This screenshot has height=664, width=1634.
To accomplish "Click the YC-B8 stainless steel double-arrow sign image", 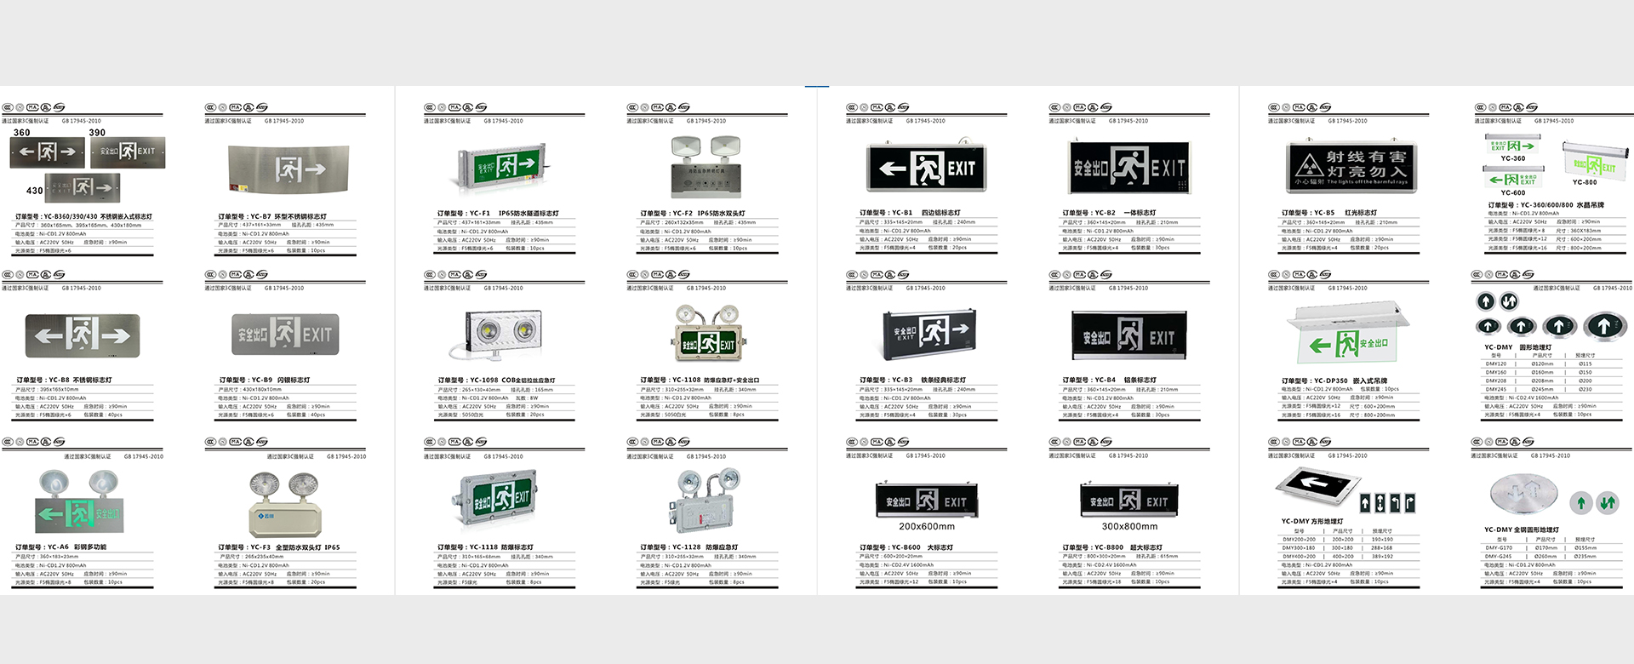I will (x=82, y=335).
